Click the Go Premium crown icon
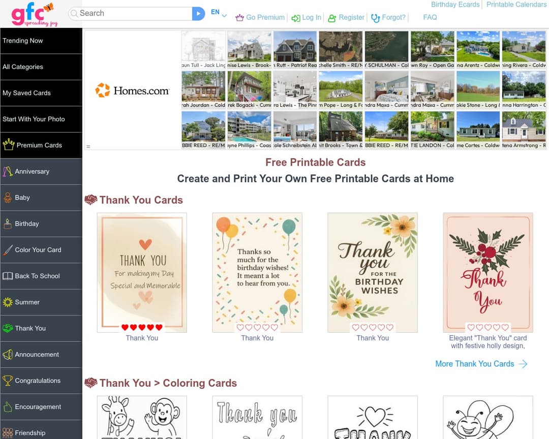Image resolution: width=549 pixels, height=439 pixels. (240, 17)
